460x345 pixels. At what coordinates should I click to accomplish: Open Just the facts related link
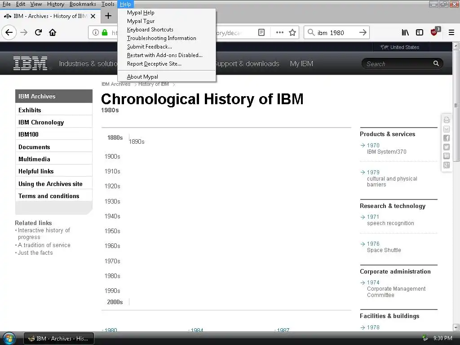pyautogui.click(x=35, y=252)
